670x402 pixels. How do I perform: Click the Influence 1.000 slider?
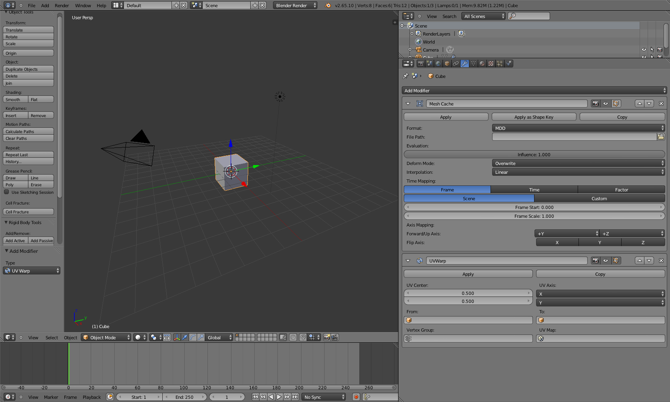(534, 154)
